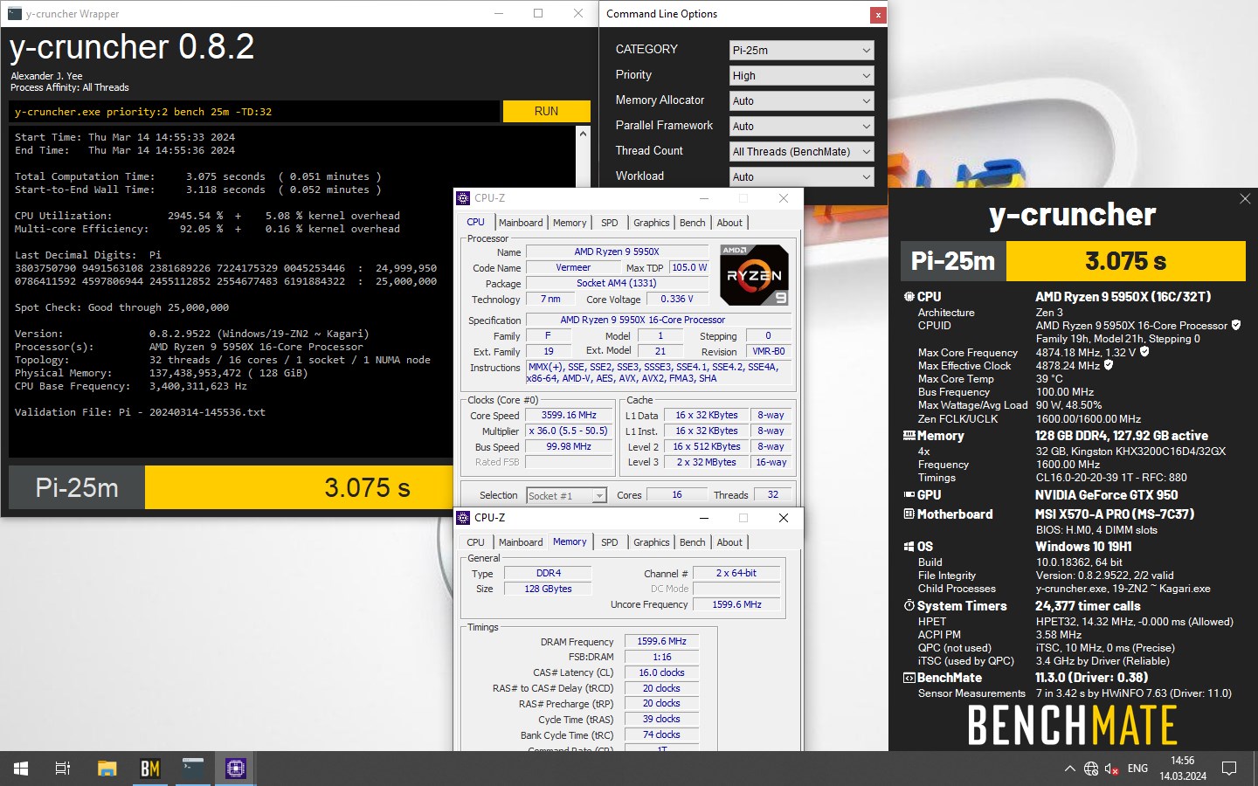Open Bench tab in lower CPU-Z window
Screen dimensions: 1258x786
(x=693, y=542)
